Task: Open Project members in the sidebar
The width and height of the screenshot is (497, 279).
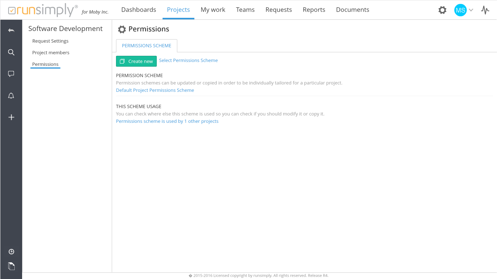Action: coord(51,53)
